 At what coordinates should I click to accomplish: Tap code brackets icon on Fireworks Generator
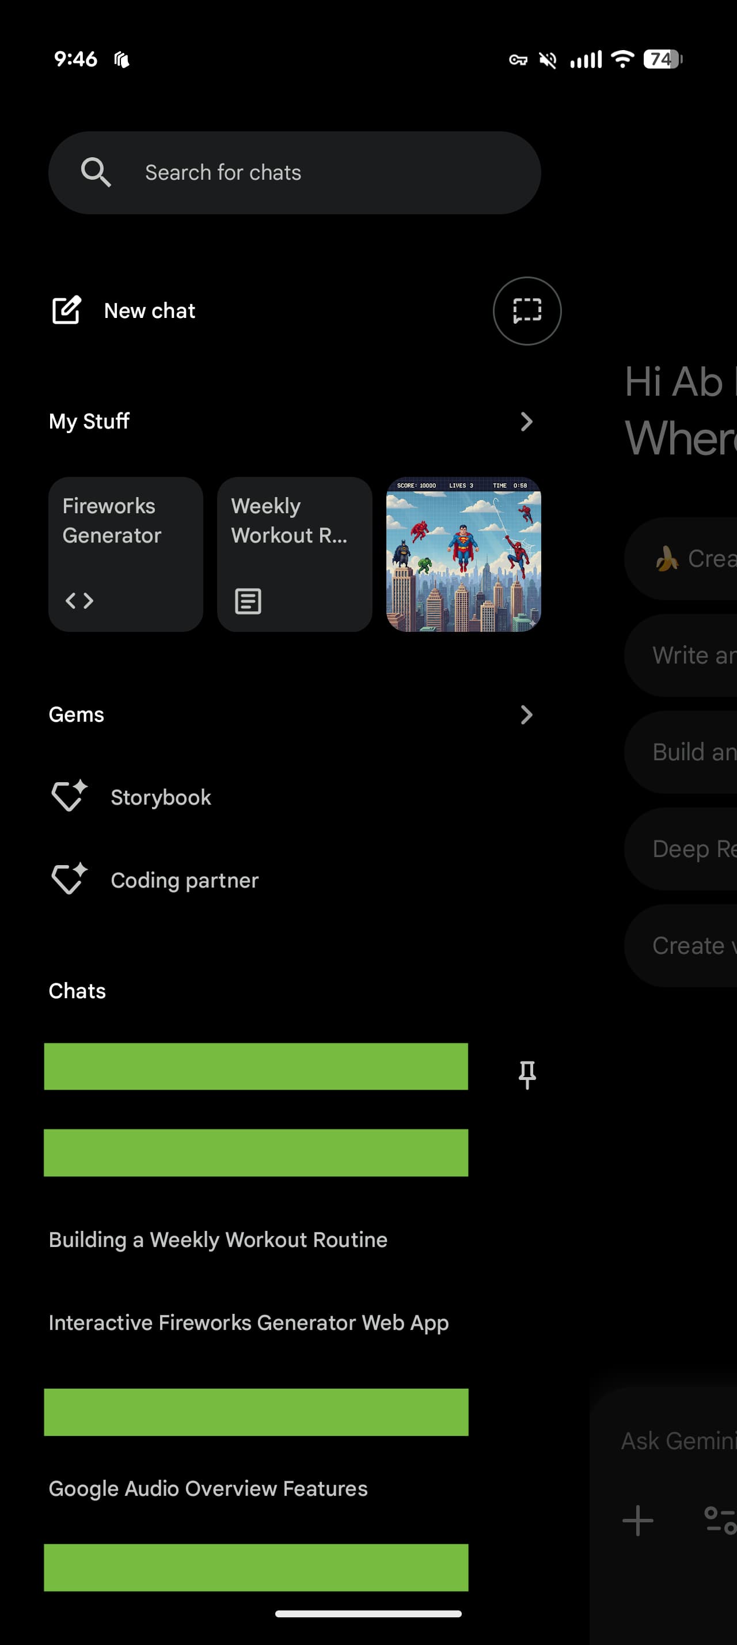tap(80, 601)
